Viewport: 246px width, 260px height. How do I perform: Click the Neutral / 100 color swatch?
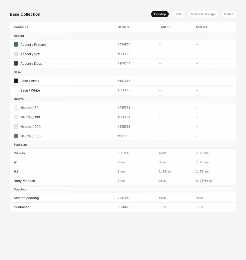pos(16,117)
